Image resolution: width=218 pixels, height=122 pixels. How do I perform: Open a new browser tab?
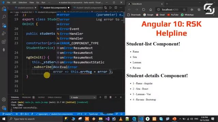point(167,4)
